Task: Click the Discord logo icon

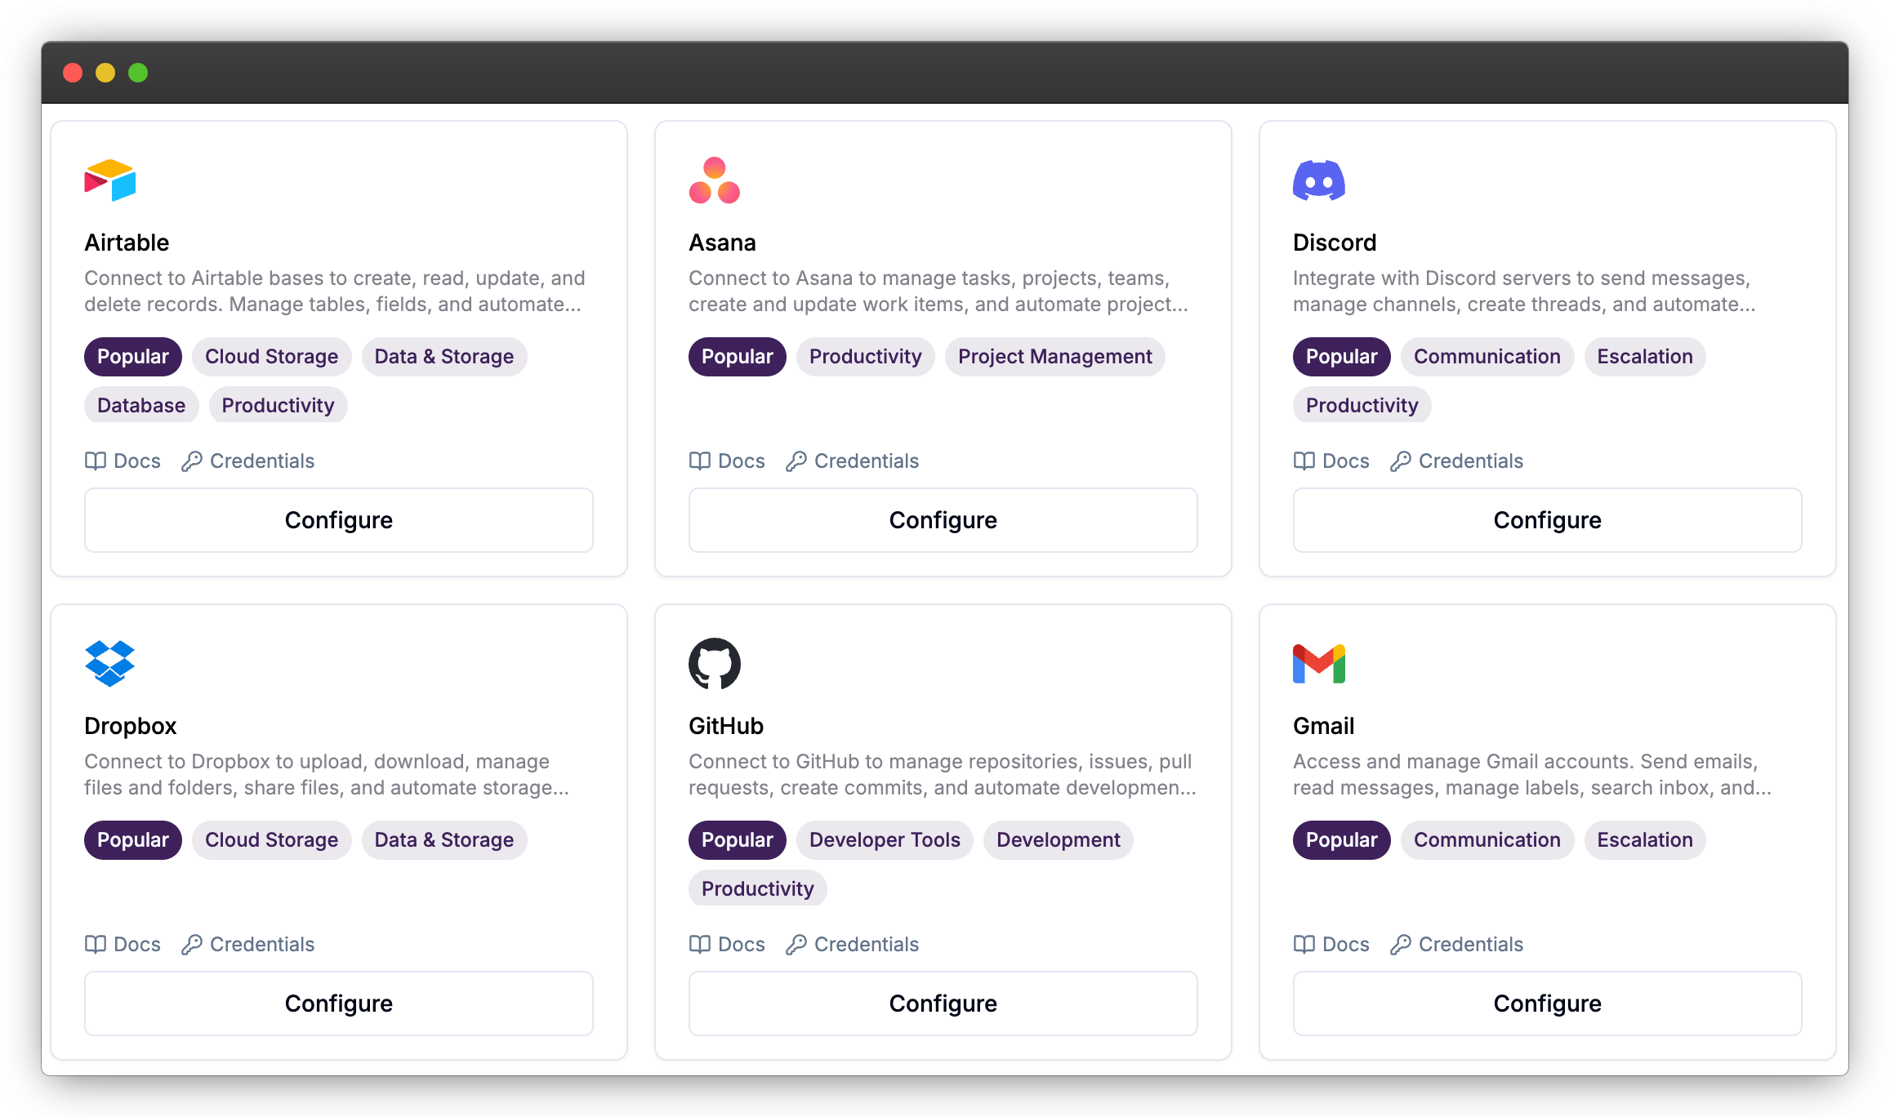Action: (1319, 180)
